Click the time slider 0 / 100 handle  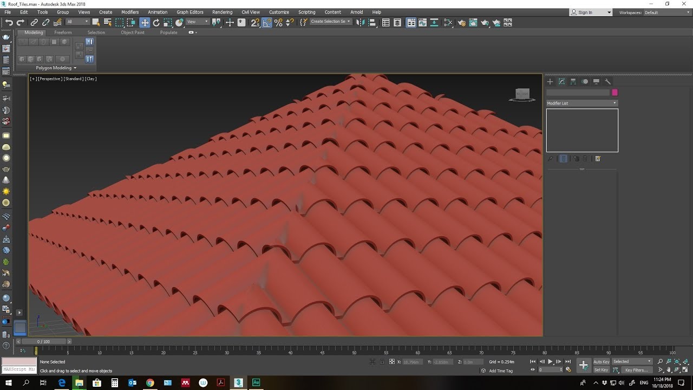click(43, 342)
